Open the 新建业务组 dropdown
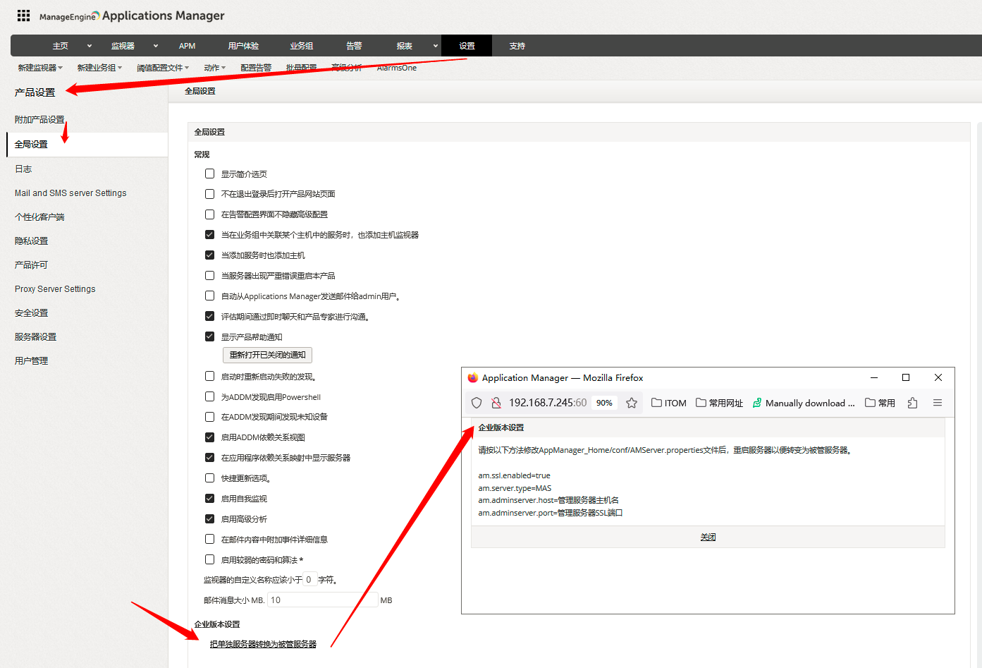Viewport: 982px width, 668px height. [99, 68]
